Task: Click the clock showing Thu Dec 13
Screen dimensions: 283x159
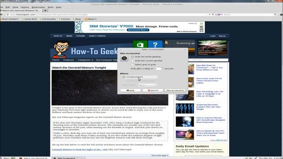Action: [x=271, y=158]
